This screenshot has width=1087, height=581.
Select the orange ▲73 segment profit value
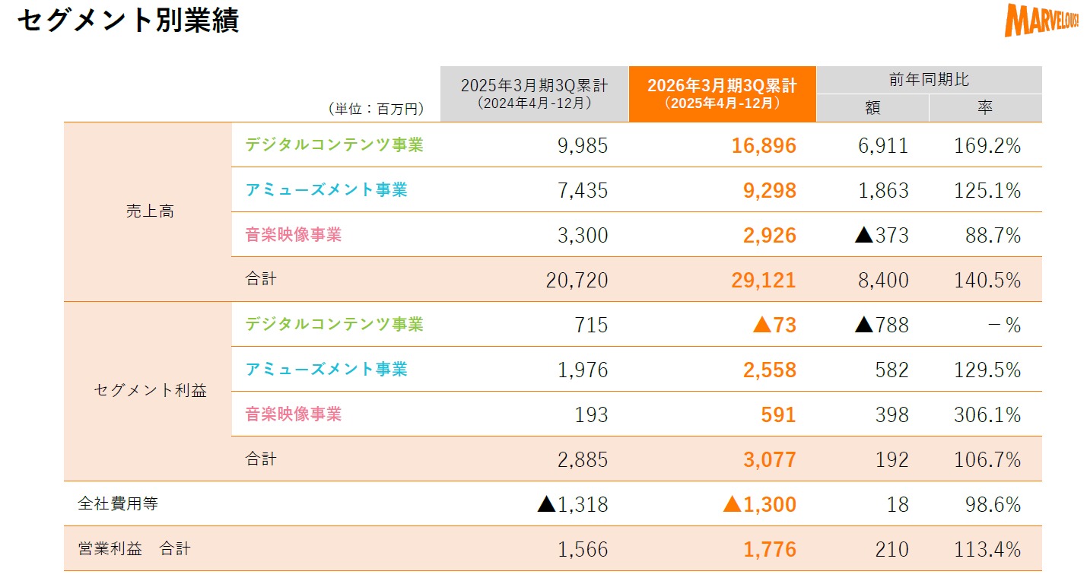click(774, 325)
